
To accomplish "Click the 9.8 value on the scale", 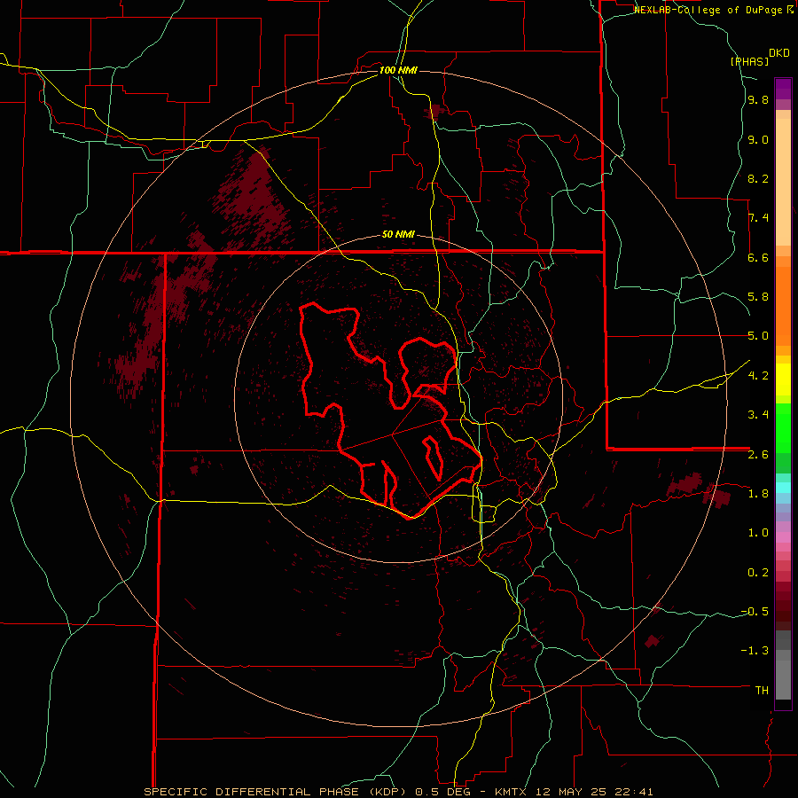I will click(x=758, y=100).
